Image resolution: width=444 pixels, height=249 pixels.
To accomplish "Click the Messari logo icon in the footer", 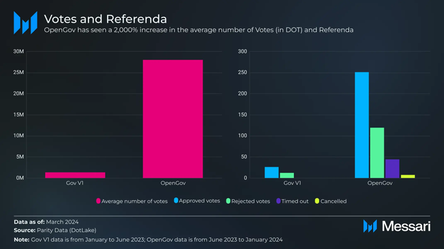I will [370, 226].
